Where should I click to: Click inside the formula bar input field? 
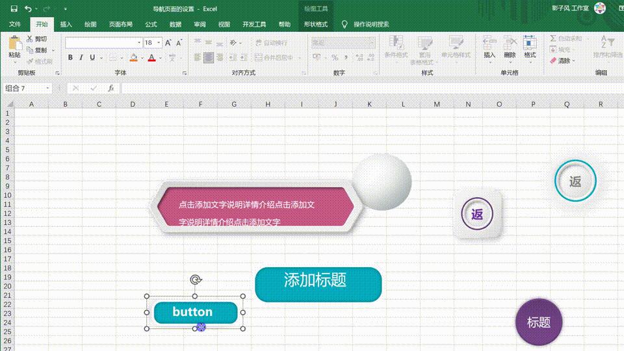pyautogui.click(x=364, y=88)
